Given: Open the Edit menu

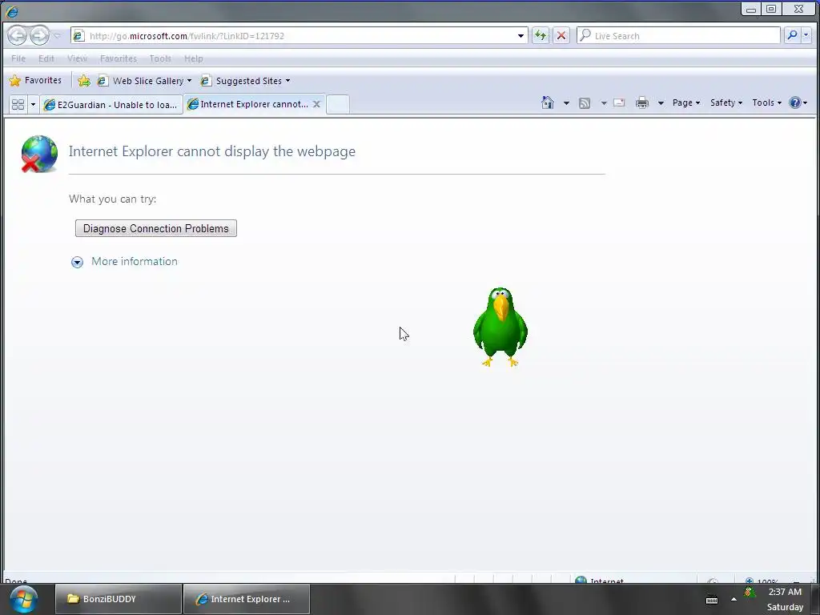Looking at the screenshot, I should point(46,58).
